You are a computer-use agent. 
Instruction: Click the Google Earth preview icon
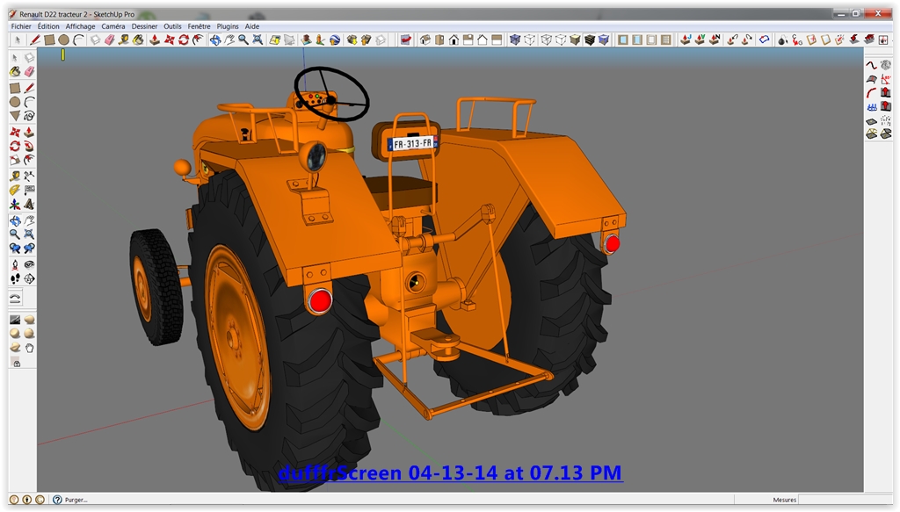click(335, 40)
